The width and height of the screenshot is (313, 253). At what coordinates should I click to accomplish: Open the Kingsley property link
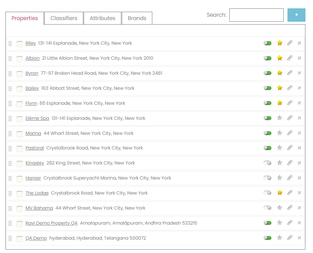tap(35, 163)
